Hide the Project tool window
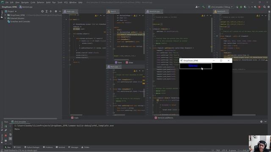Image resolution: width=271 pixels, height=152 pixels. [60, 11]
